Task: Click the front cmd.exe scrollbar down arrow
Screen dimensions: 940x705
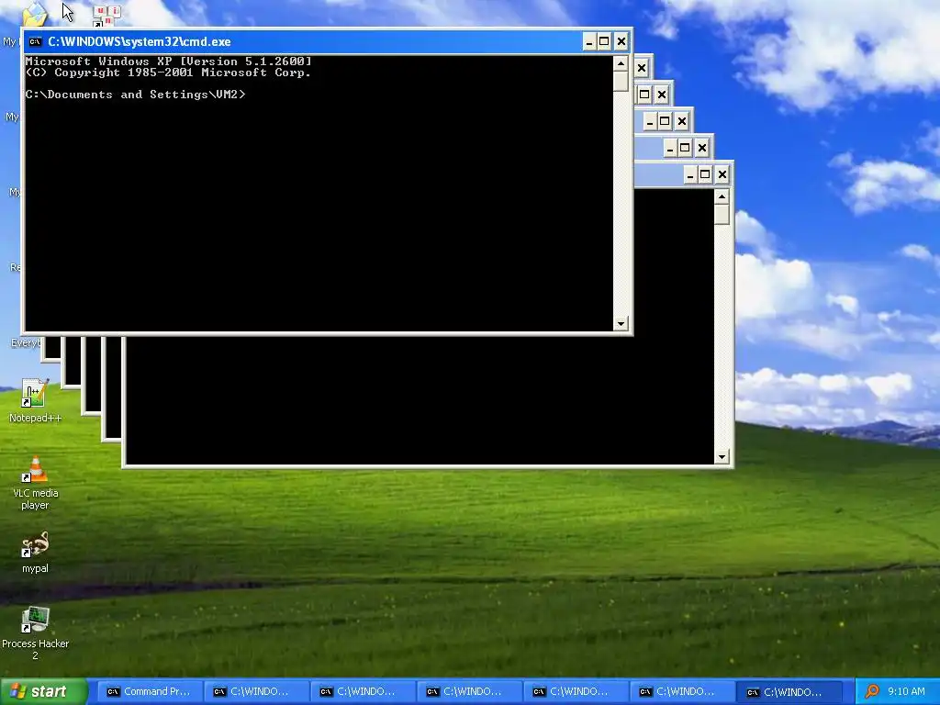Action: click(x=621, y=324)
